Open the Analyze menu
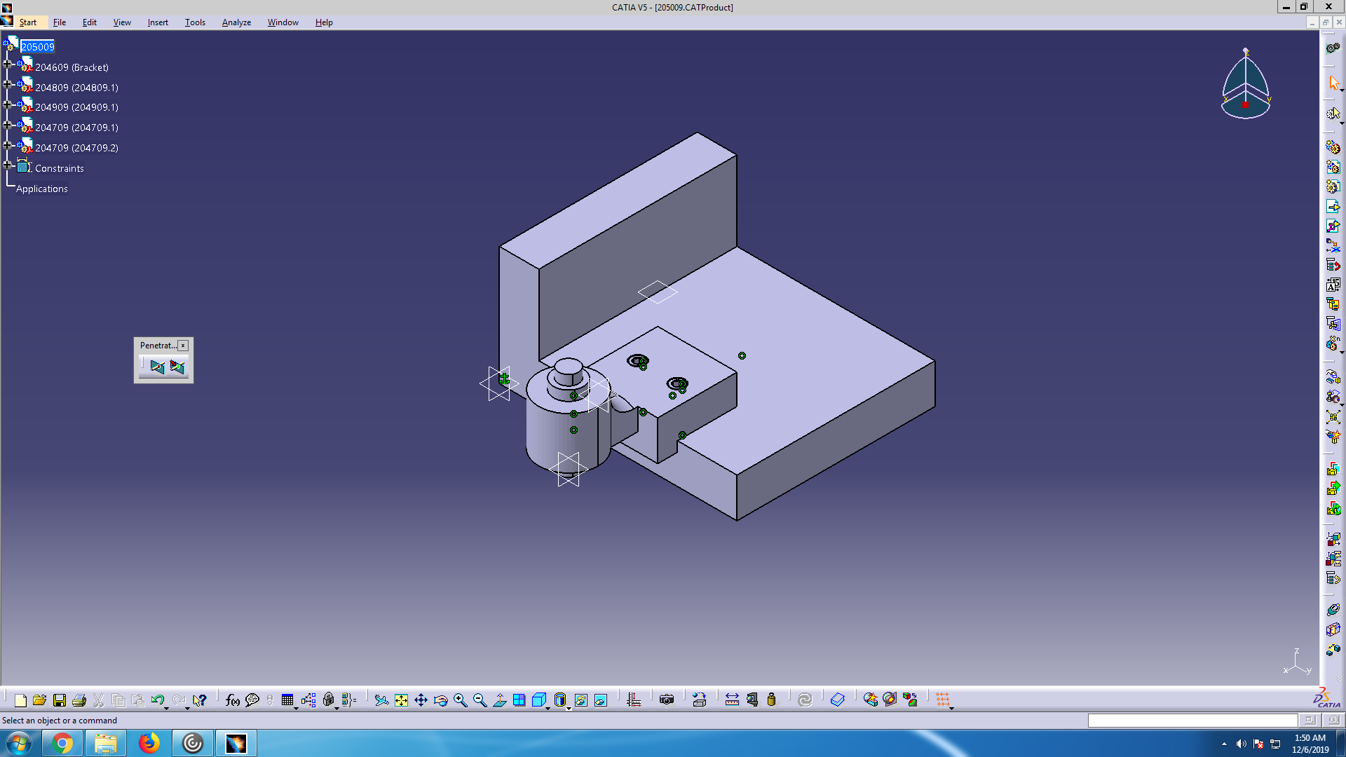 coord(236,22)
